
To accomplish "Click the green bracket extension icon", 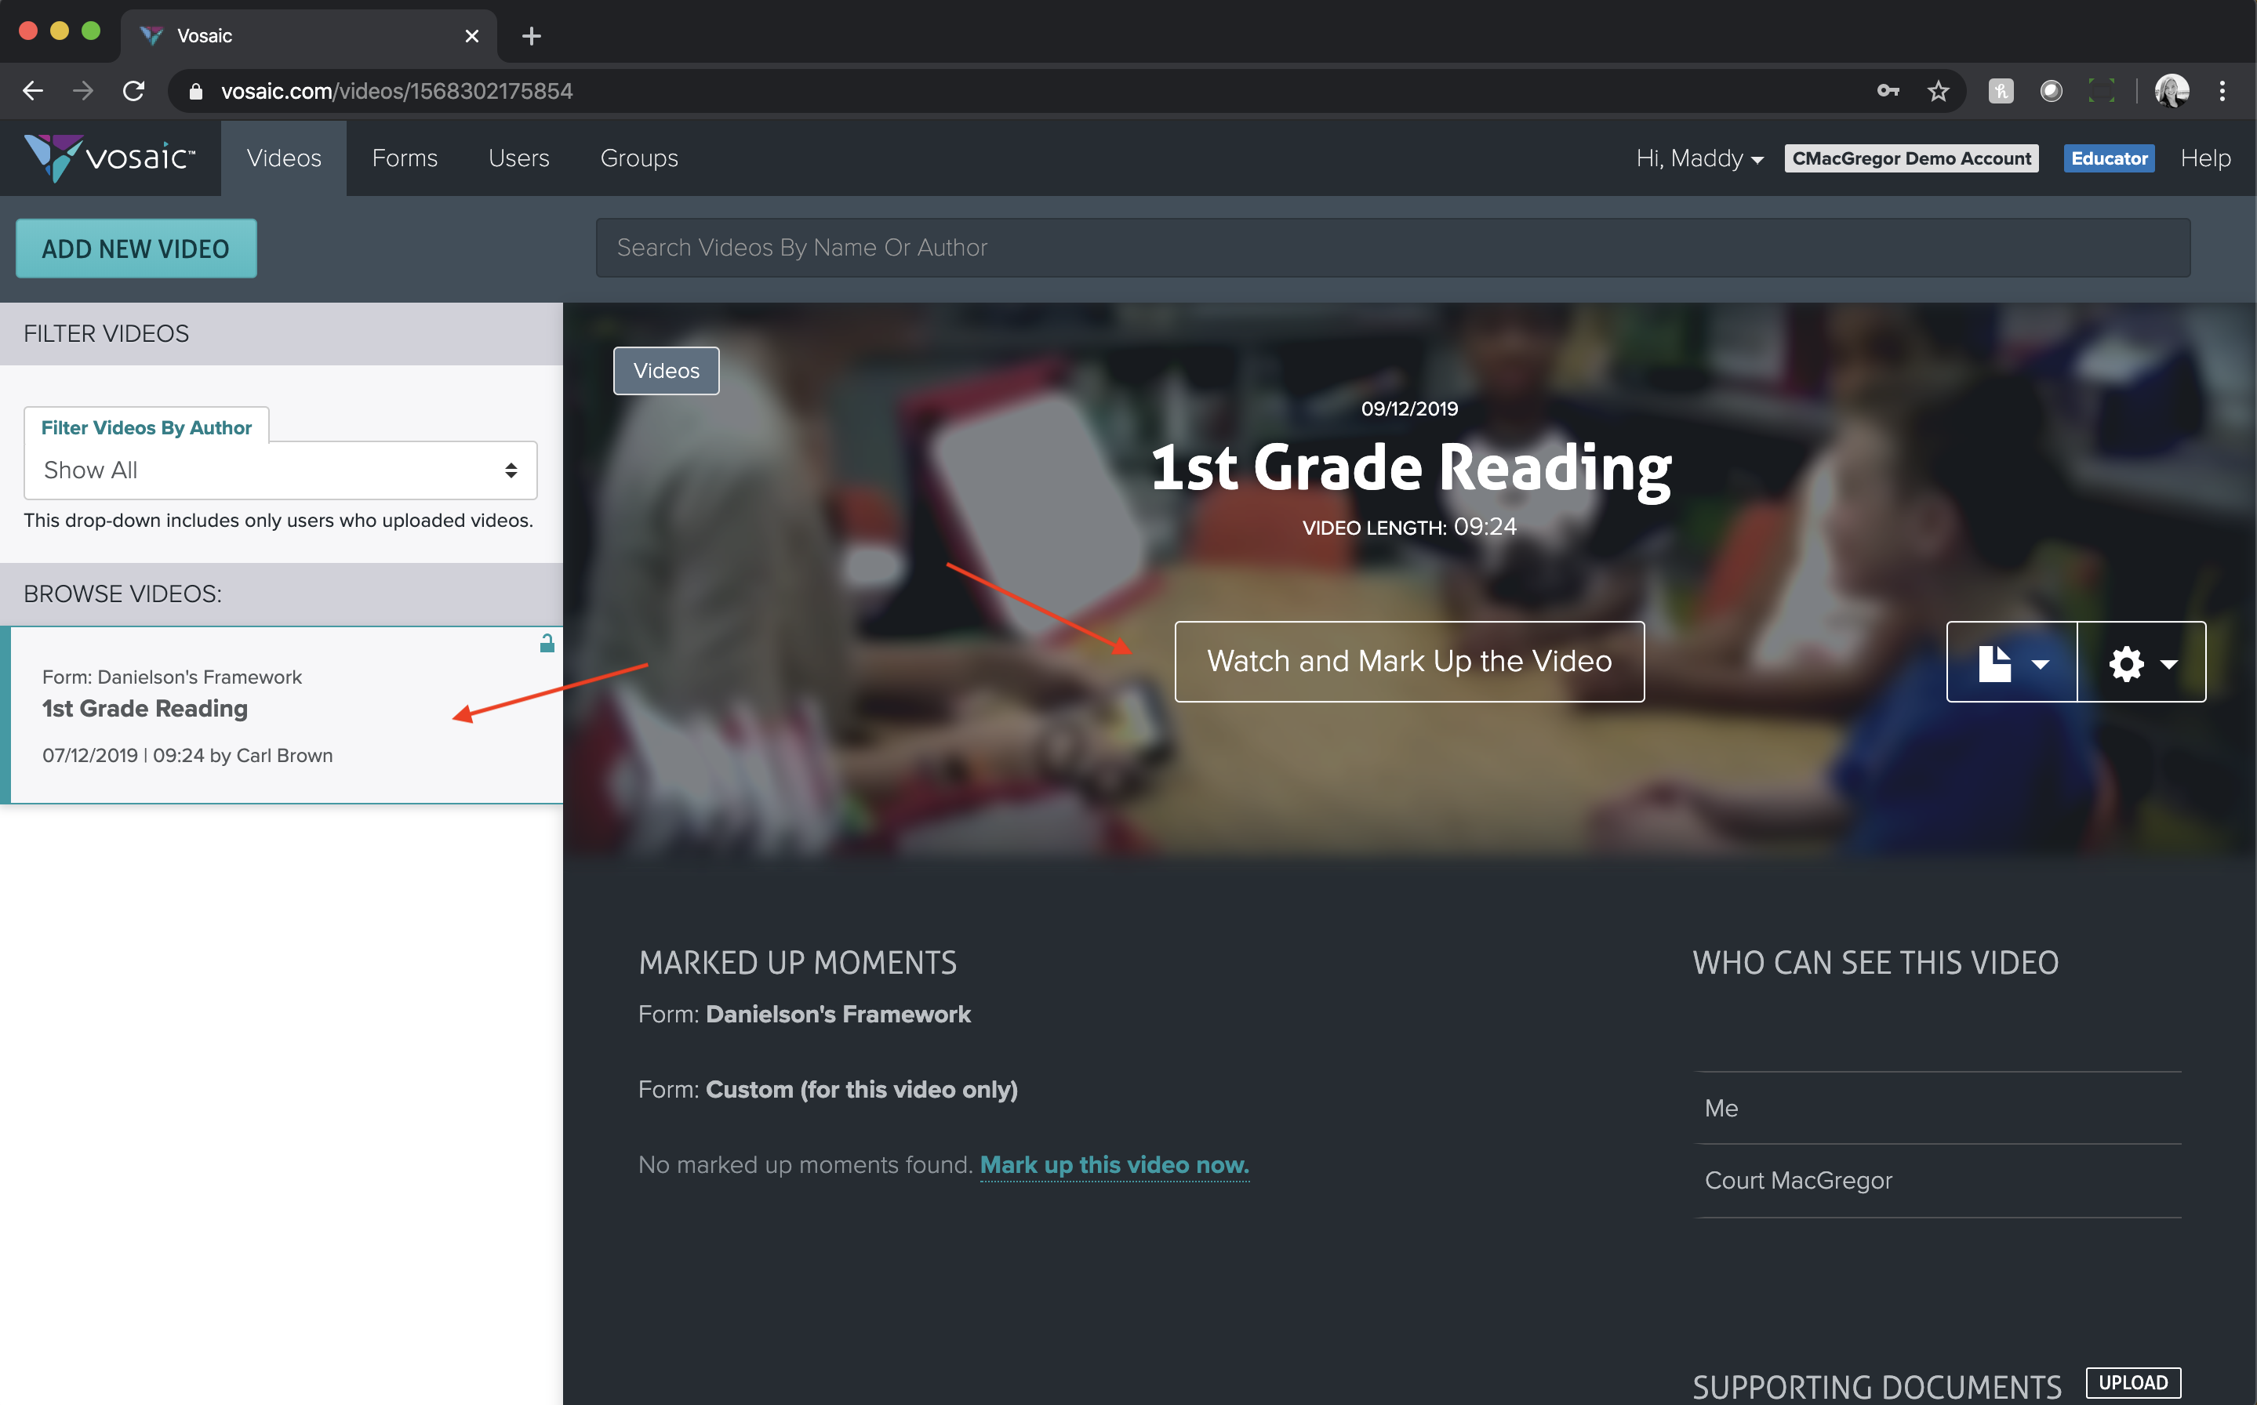I will (x=2101, y=91).
